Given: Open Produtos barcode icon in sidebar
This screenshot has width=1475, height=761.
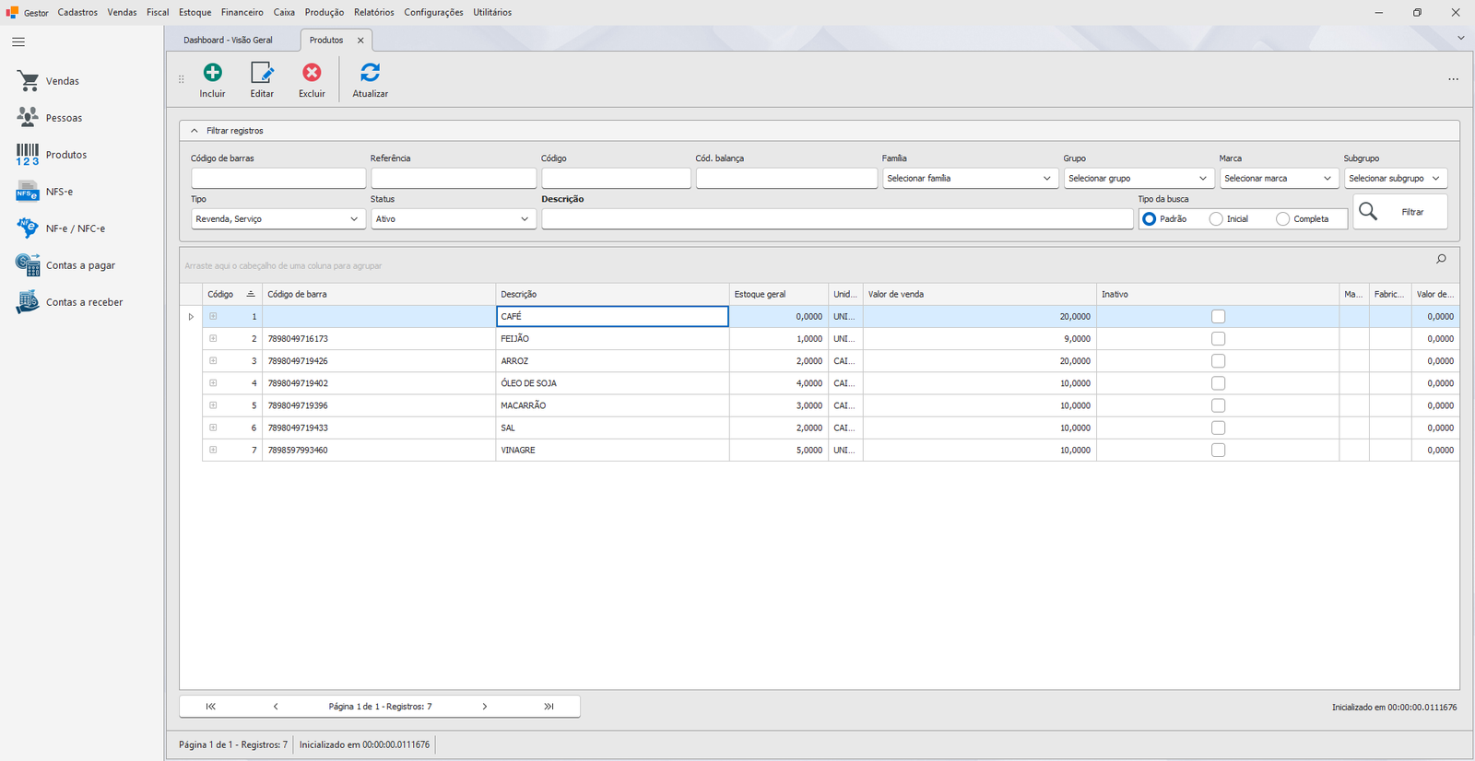Looking at the screenshot, I should click(28, 155).
